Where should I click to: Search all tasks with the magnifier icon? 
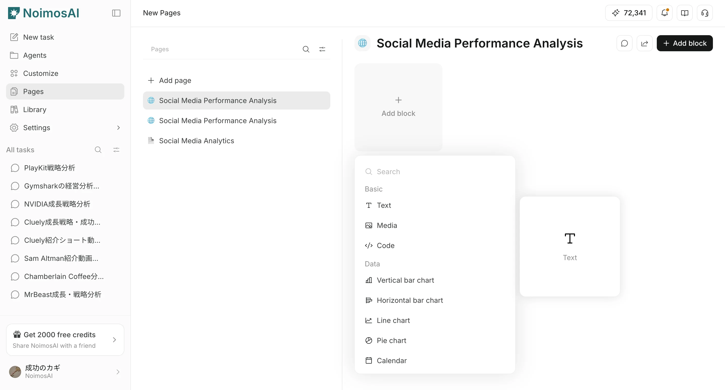tap(98, 150)
